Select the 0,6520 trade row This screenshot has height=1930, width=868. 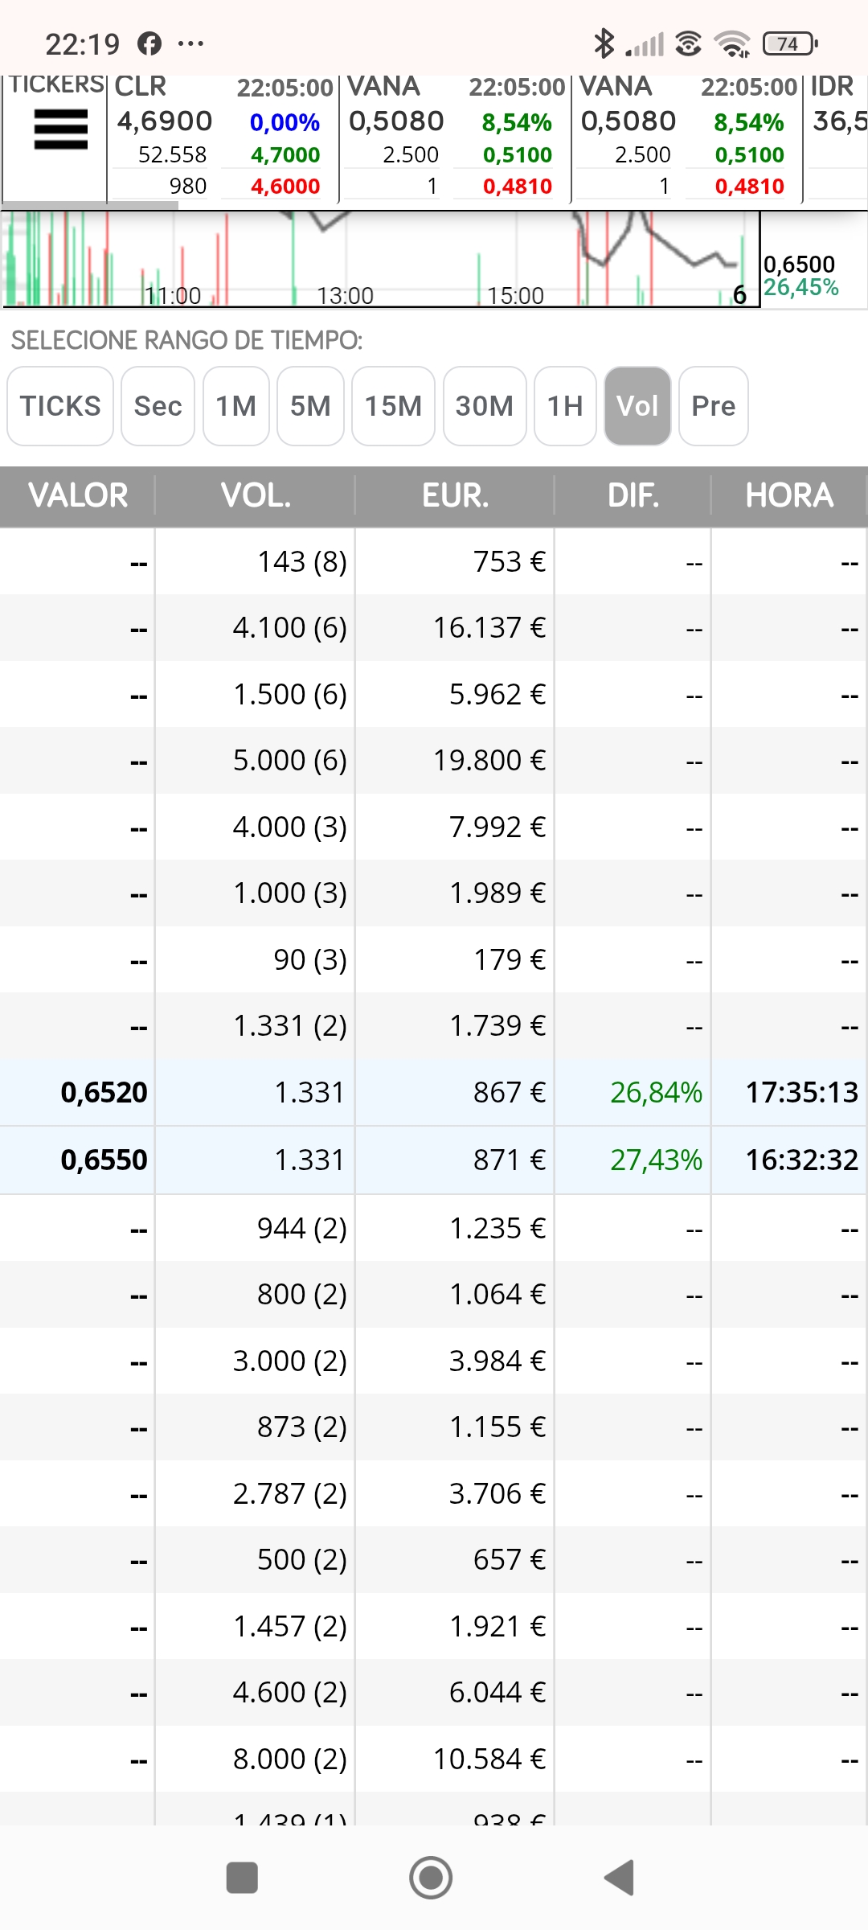tap(434, 1092)
